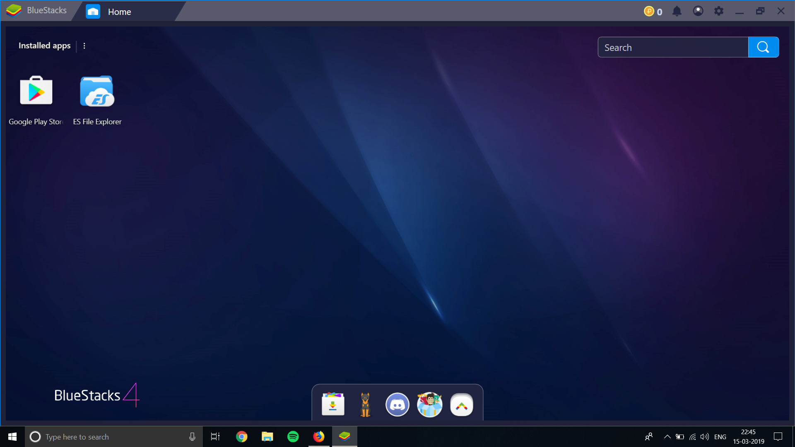Open the cartoon characters dock icon
The height and width of the screenshot is (447, 795).
click(429, 404)
